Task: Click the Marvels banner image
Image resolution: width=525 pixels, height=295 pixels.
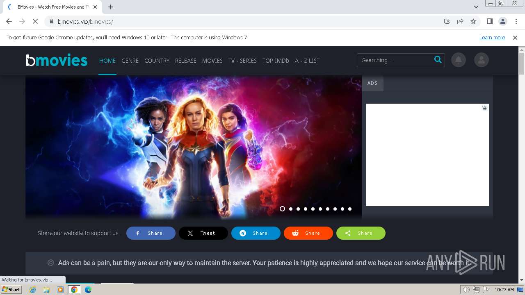Action: pyautogui.click(x=194, y=147)
